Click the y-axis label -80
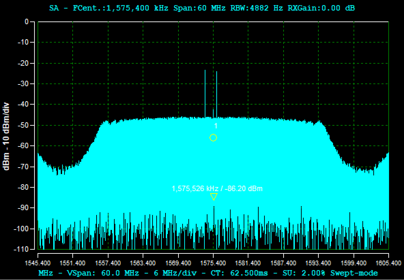The width and height of the screenshot is (404, 280). pos(24,187)
